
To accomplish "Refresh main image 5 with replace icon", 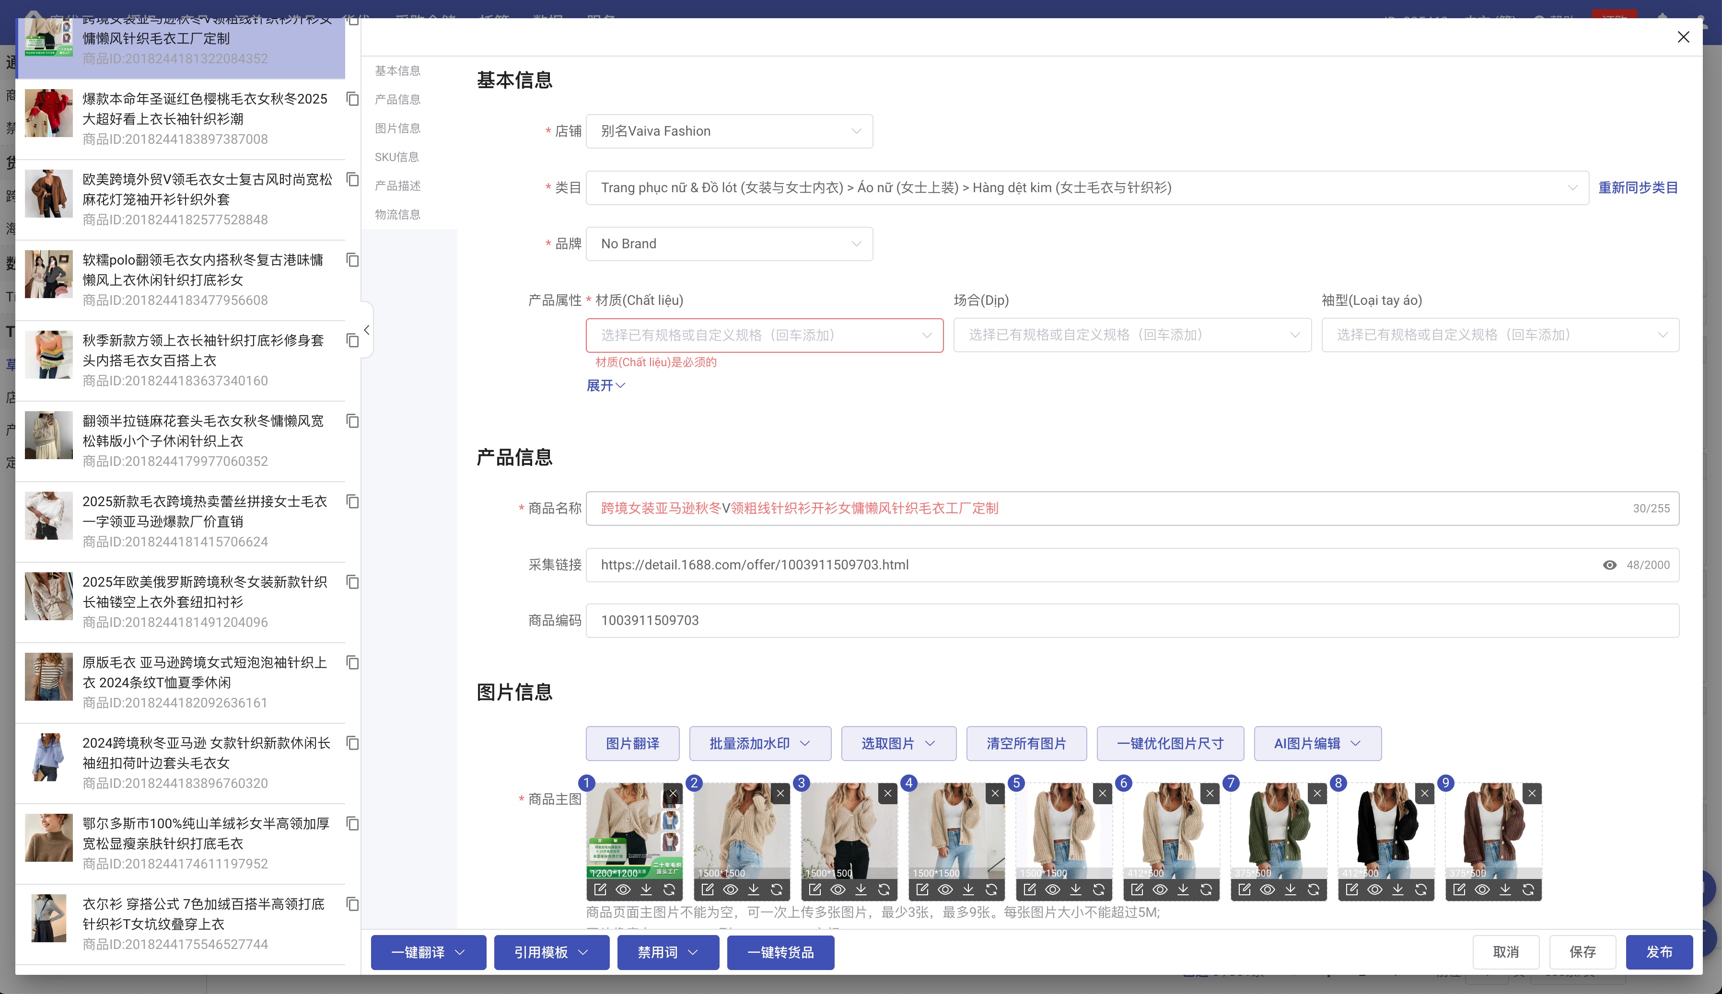I will [1099, 890].
